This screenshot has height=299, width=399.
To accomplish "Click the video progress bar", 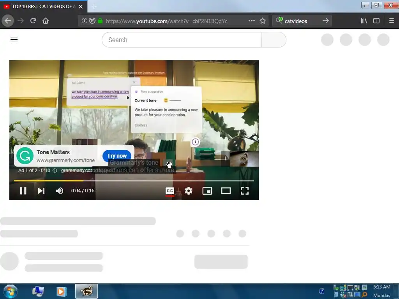I will click(x=134, y=181).
